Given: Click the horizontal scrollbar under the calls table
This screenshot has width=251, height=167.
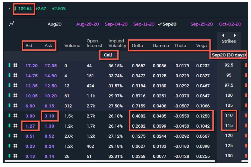Looking at the screenshot, I should click(110, 161).
